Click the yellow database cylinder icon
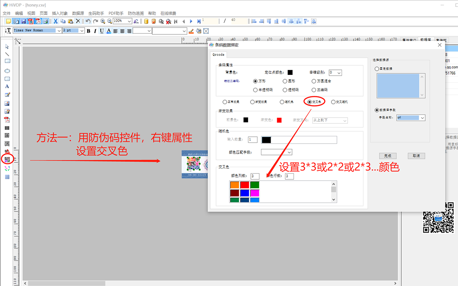Screen dimensions: 458x286 [146, 21]
